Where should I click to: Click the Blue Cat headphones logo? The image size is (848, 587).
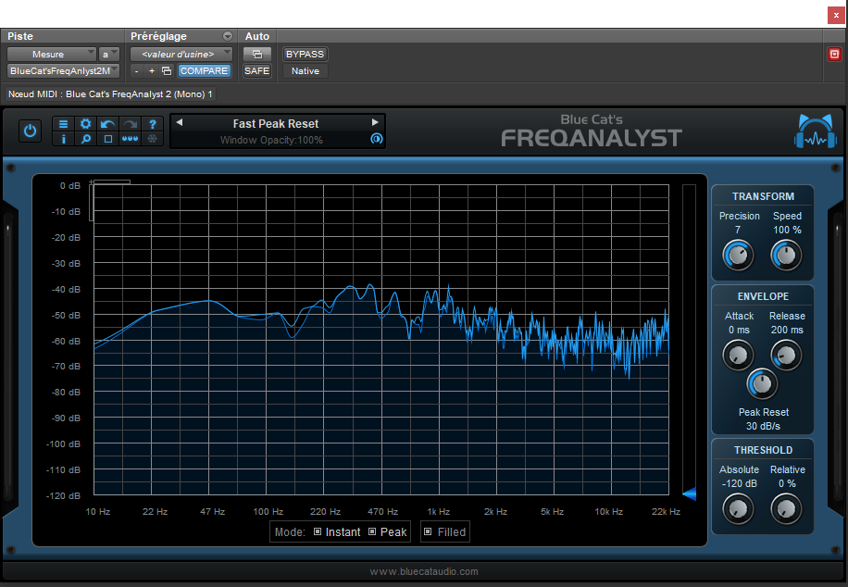815,131
